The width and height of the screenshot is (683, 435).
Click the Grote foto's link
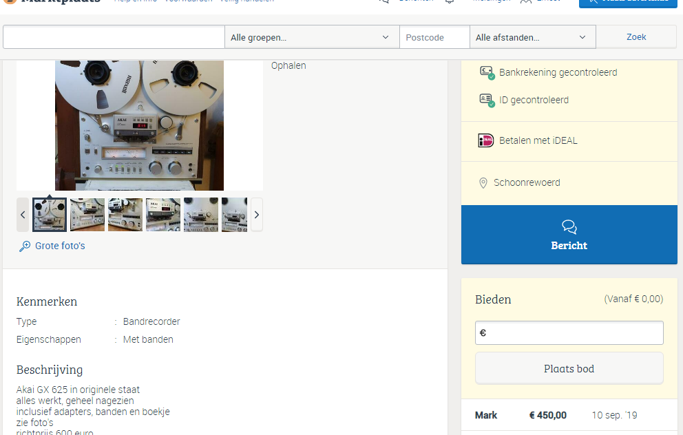click(60, 246)
